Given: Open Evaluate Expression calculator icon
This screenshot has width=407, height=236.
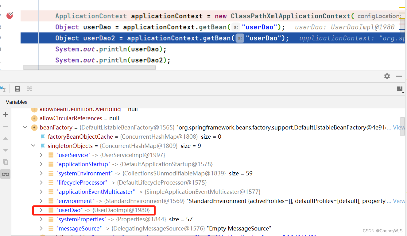Looking at the screenshot, I should [17, 89].
